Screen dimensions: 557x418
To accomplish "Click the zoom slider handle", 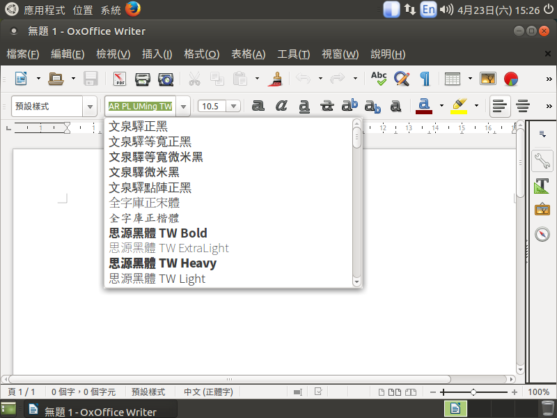I will point(473,392).
